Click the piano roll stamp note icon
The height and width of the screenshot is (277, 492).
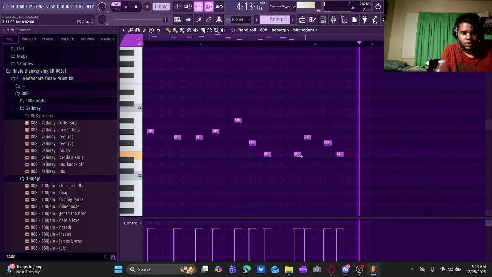(145, 30)
